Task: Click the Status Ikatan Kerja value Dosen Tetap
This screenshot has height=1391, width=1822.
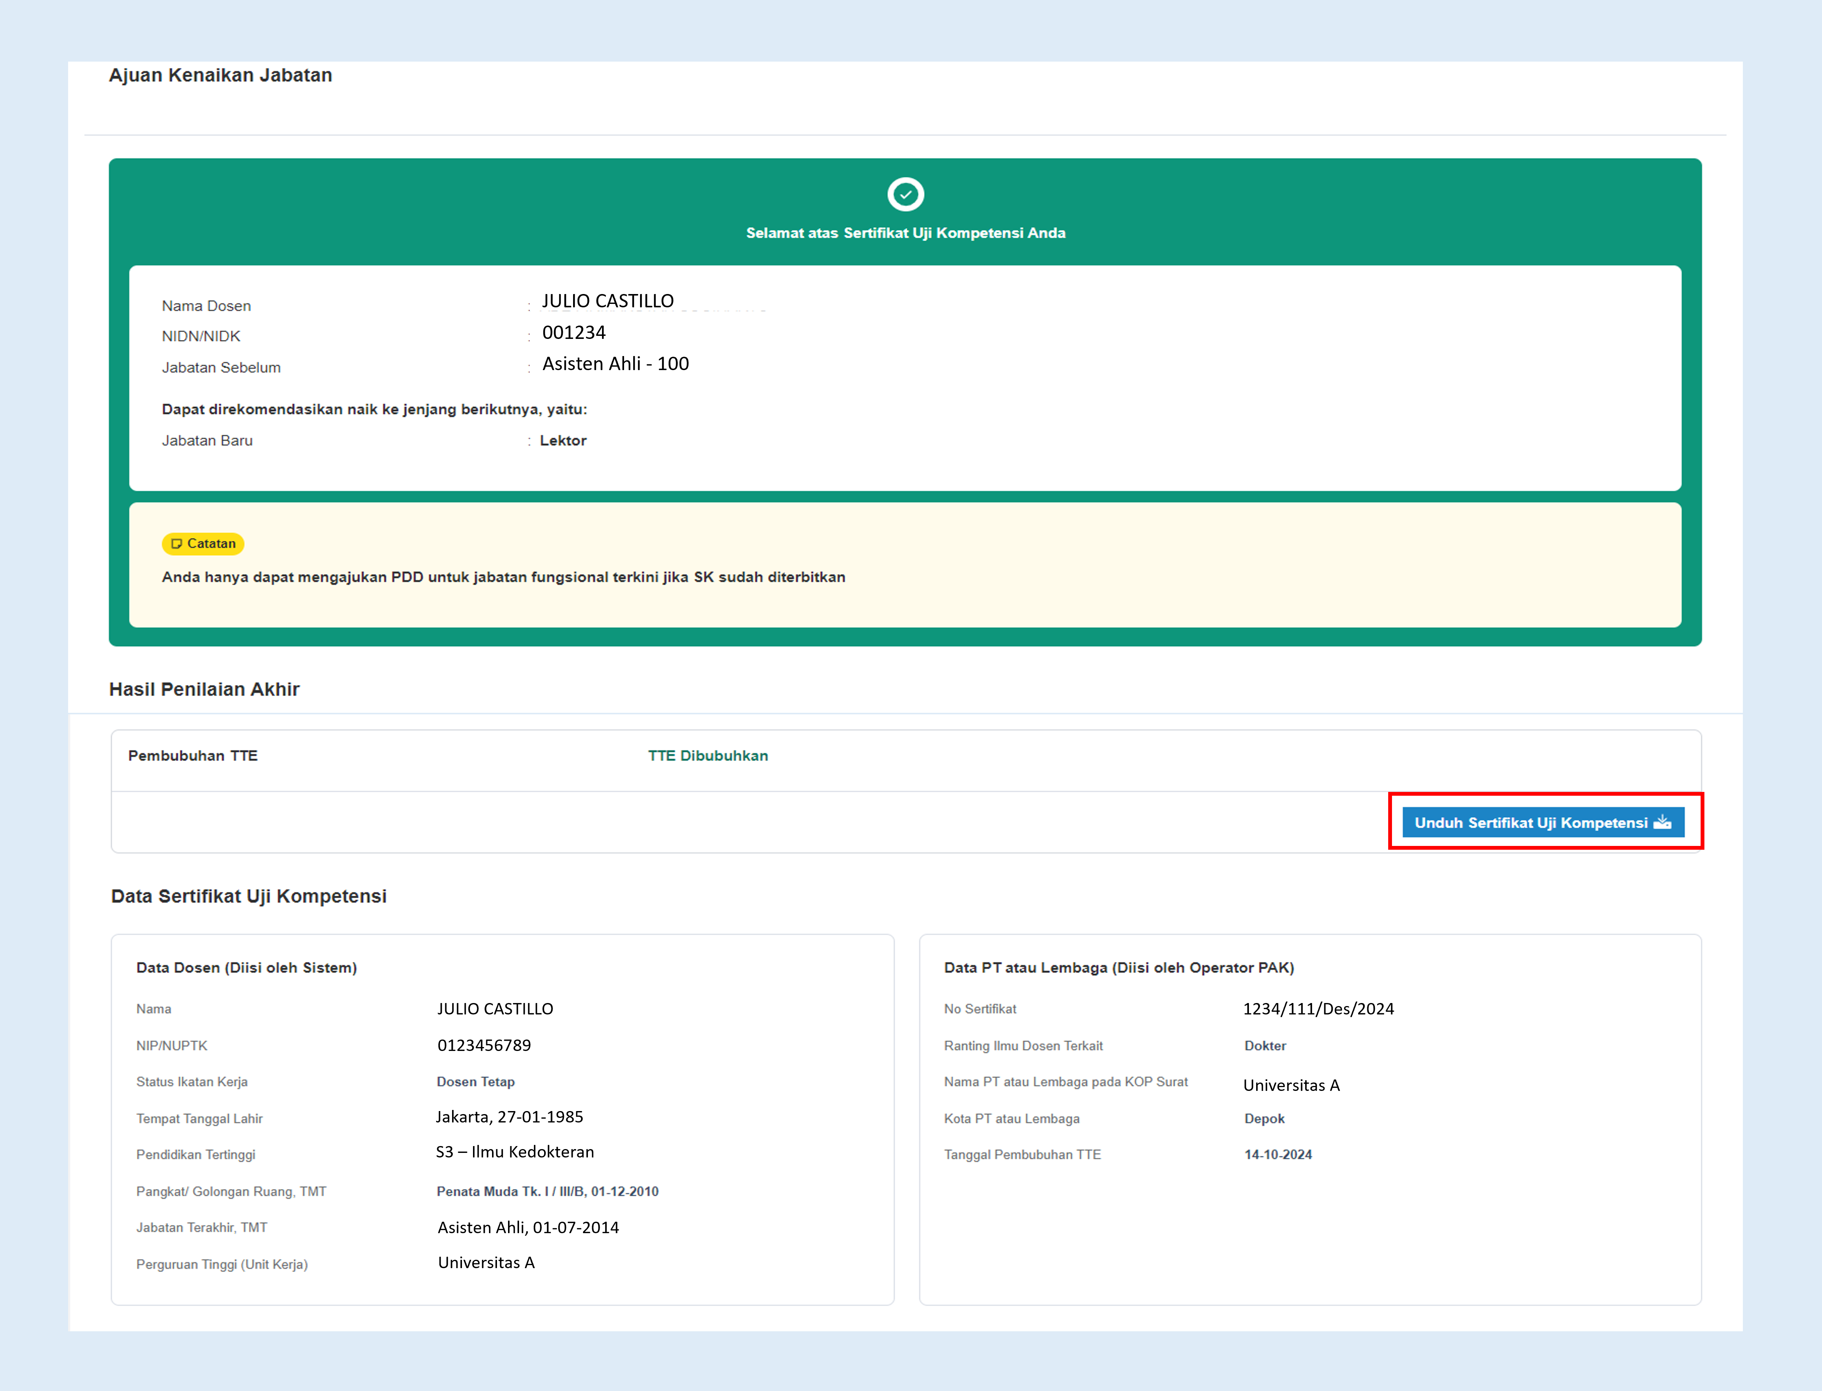Action: 476,1082
